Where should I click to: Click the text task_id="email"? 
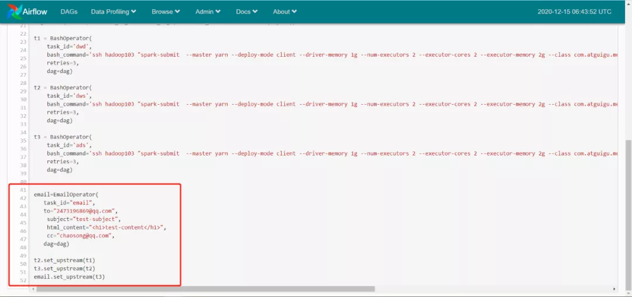(x=69, y=202)
